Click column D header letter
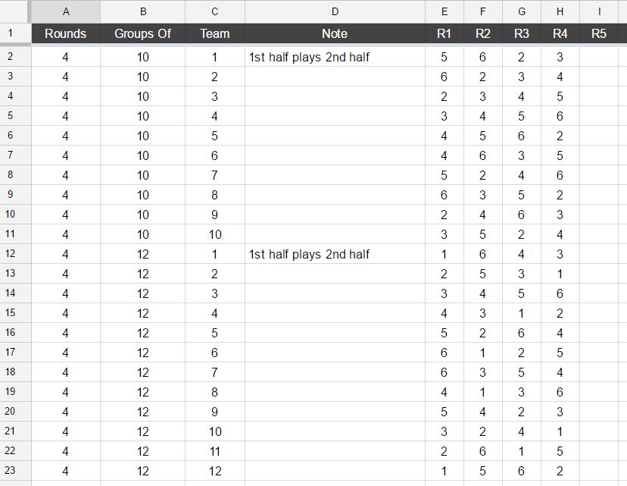Viewport: 627px width, 486px height. (x=335, y=11)
